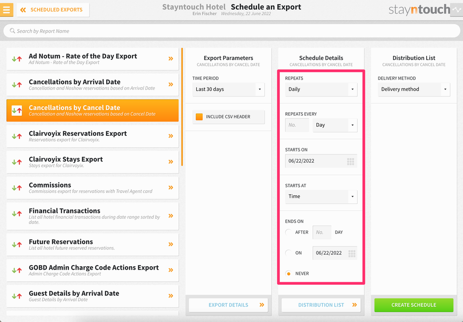Click the report list orange scrollbar
Image resolution: width=463 pixels, height=322 pixels.
[x=182, y=107]
